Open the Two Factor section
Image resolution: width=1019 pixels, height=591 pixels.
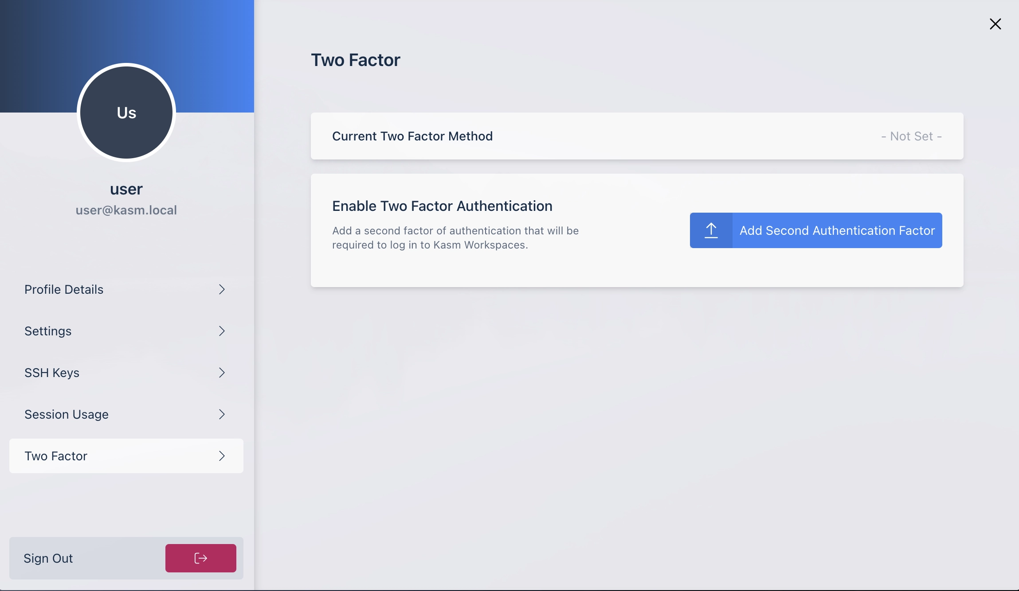(126, 455)
